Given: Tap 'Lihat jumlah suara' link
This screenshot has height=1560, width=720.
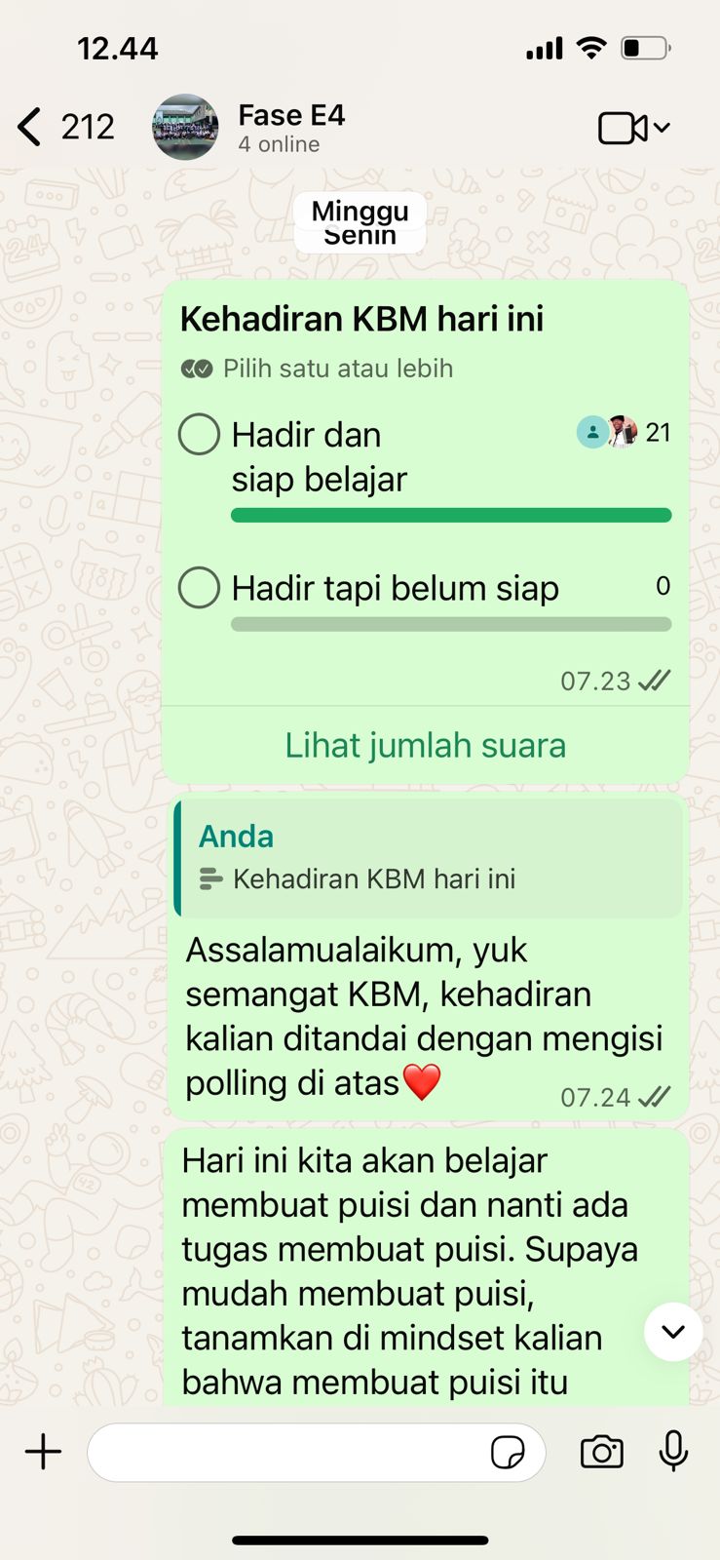Looking at the screenshot, I should (425, 745).
